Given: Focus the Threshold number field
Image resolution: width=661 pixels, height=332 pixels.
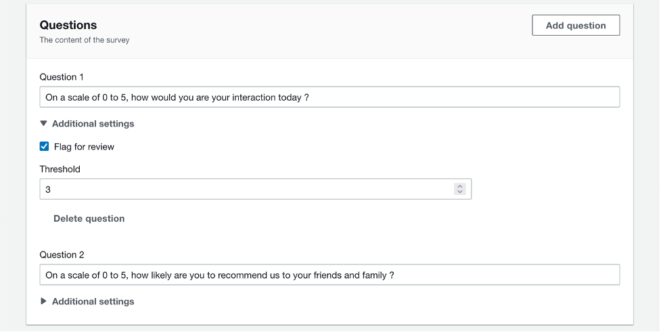Looking at the screenshot, I should pyautogui.click(x=244, y=189).
